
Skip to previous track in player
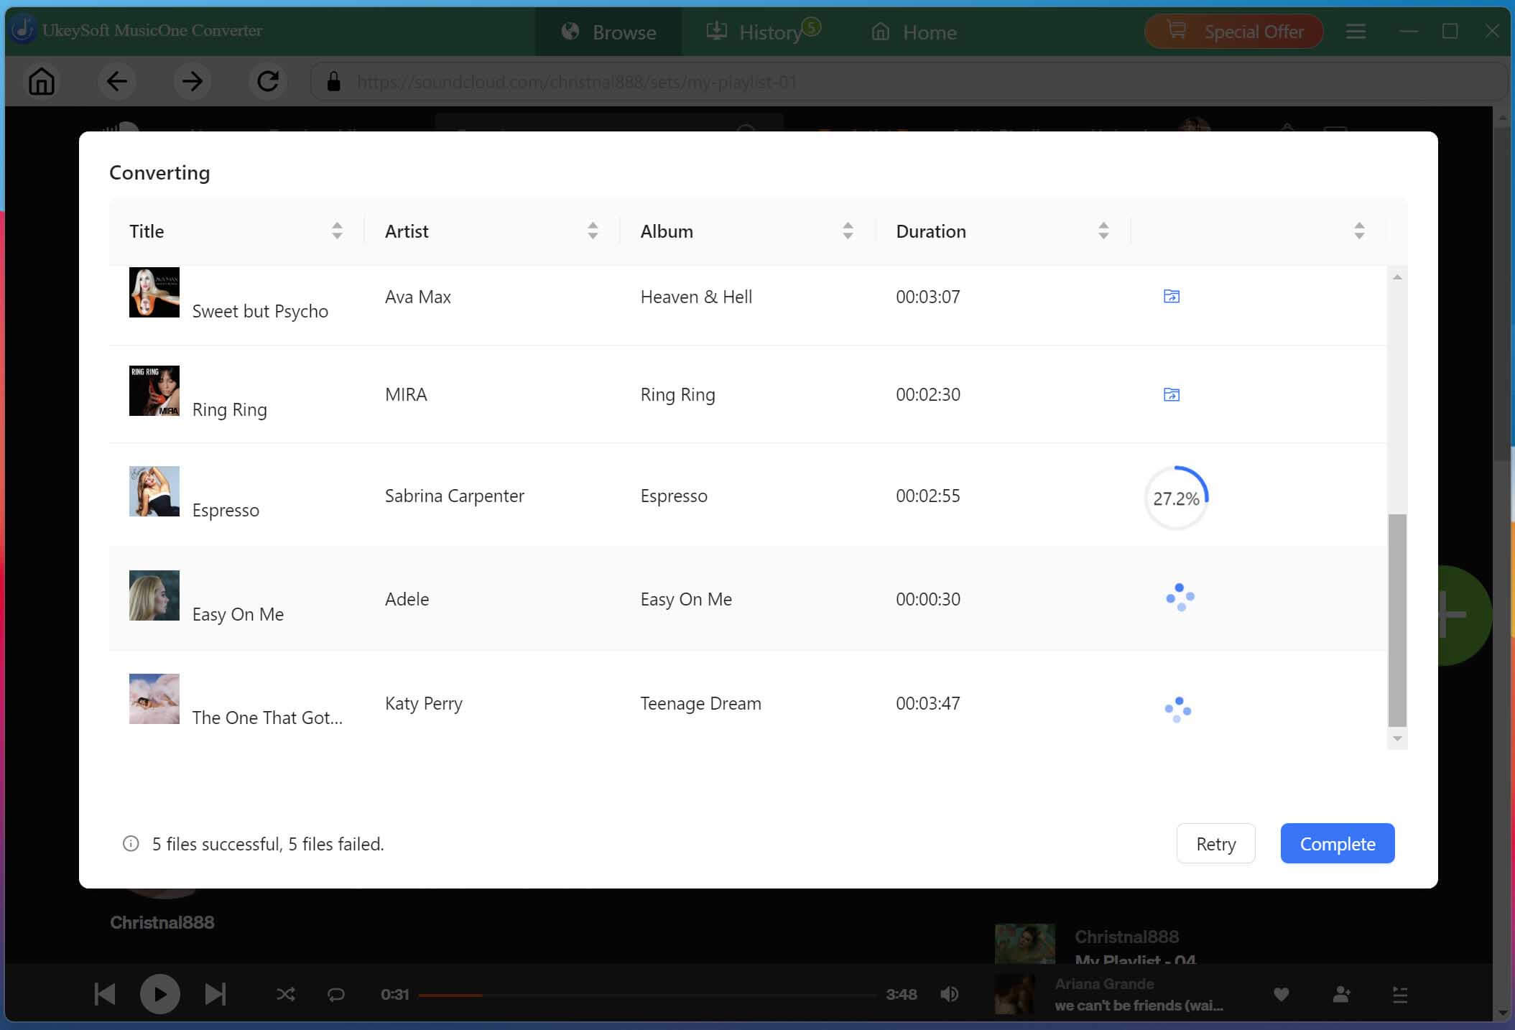pos(105,994)
